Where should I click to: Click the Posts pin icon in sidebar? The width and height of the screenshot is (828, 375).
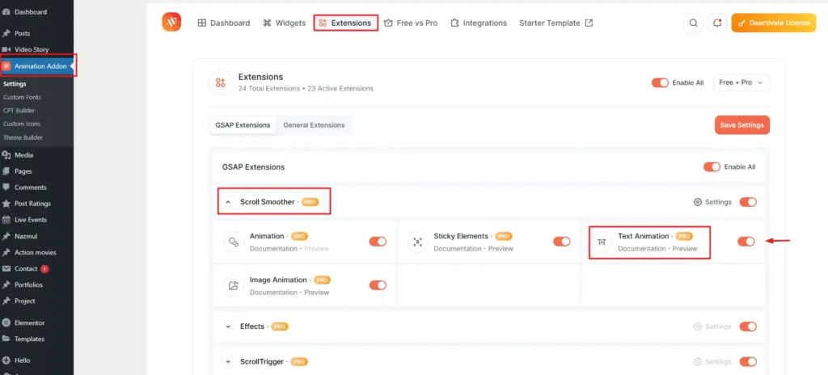[x=6, y=33]
